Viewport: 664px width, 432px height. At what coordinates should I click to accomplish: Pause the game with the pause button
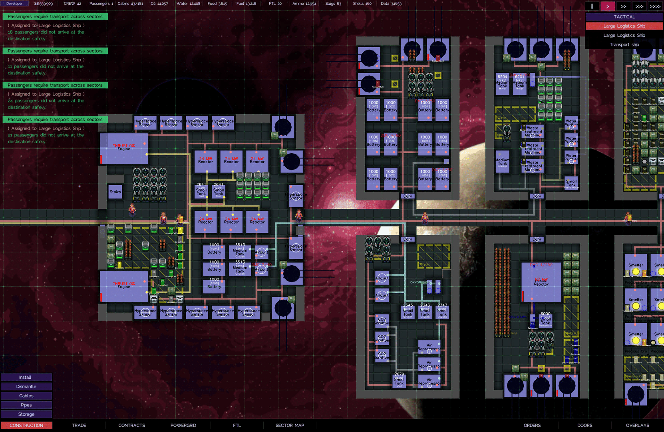[592, 6]
